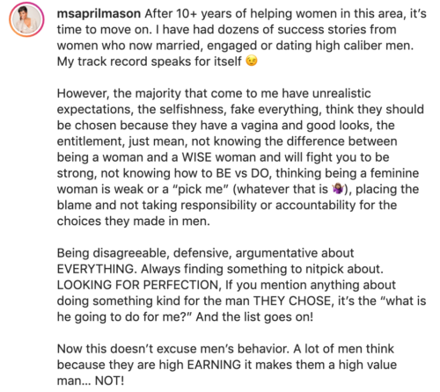
Task: Click "And the list goes on!"
Action: (254, 317)
